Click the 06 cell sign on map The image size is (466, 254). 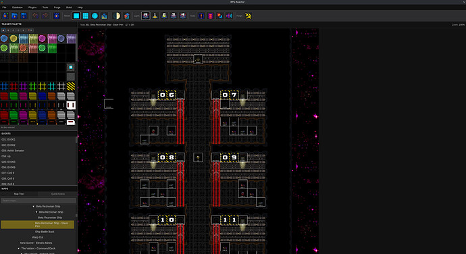tap(167, 95)
